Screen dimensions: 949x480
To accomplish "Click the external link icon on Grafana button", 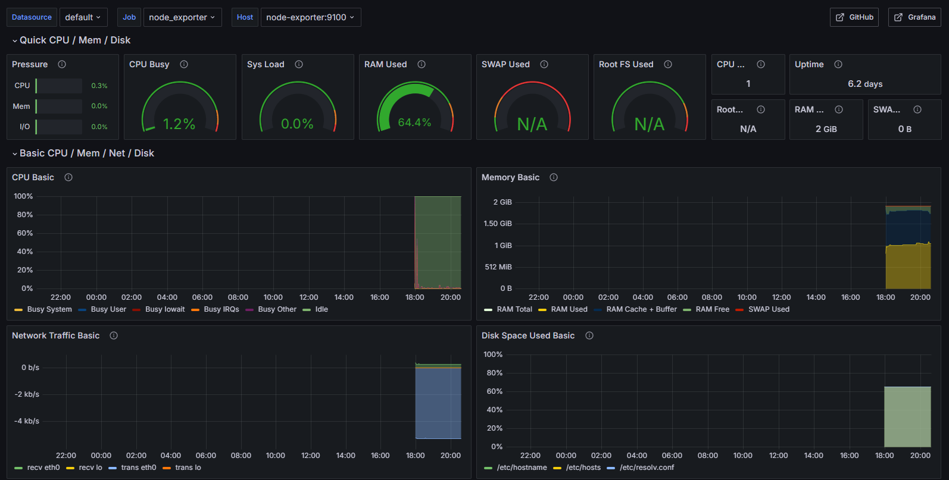I will pos(898,17).
